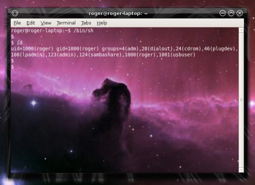Viewport: 255px width, 185px height.
Task: Click the 'roger@roger-laptop:~$' prompt text
Action: (41, 31)
